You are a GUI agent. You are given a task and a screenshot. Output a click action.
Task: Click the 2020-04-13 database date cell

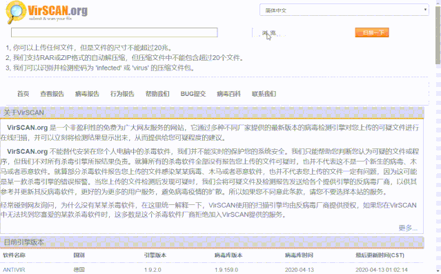300,269
